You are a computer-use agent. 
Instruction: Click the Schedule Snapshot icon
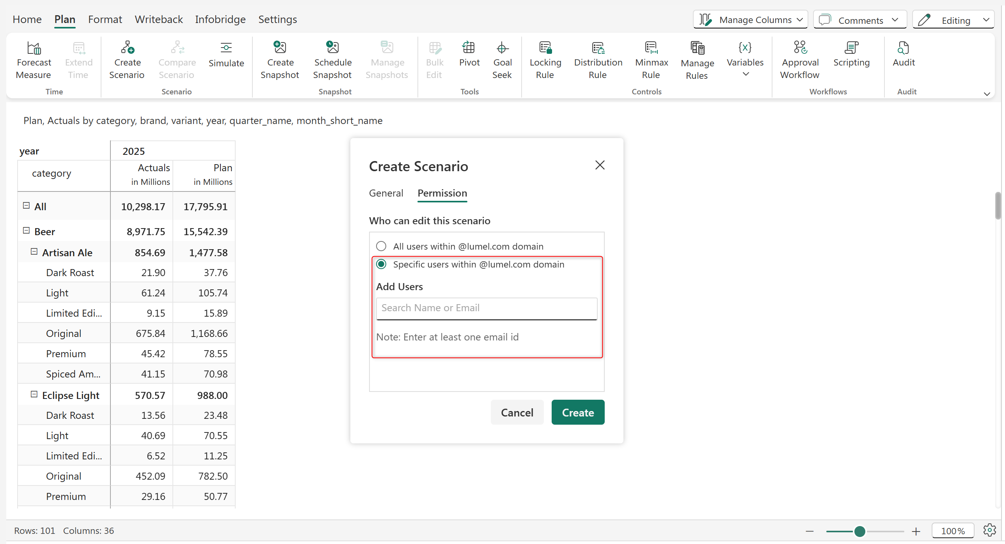[332, 48]
